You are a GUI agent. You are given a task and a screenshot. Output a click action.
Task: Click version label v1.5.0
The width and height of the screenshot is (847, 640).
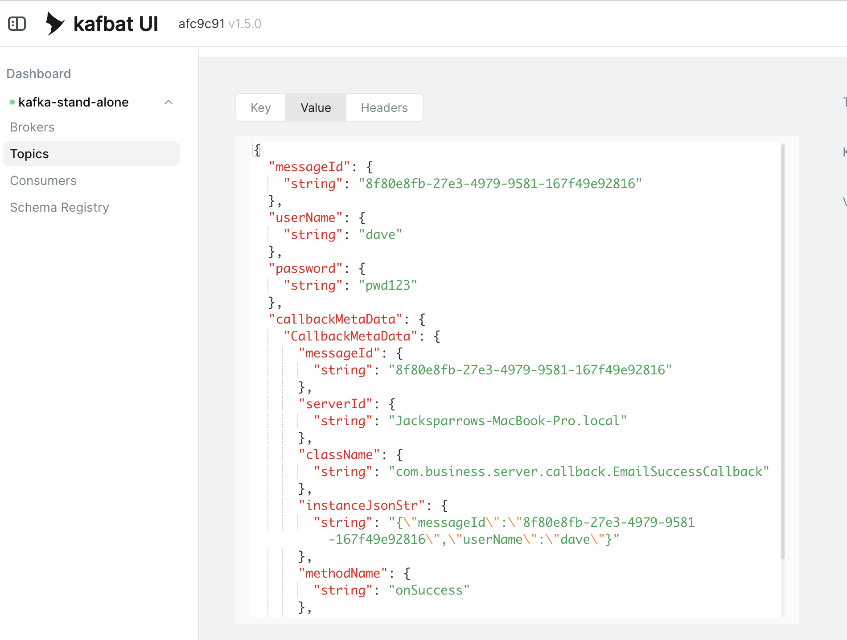245,24
